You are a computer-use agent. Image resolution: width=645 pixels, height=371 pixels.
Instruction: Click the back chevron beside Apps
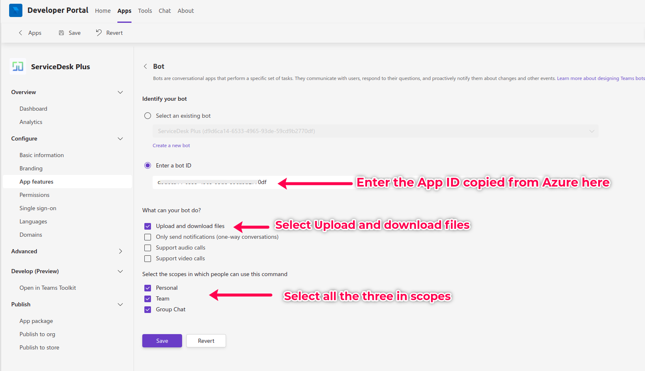(20, 33)
